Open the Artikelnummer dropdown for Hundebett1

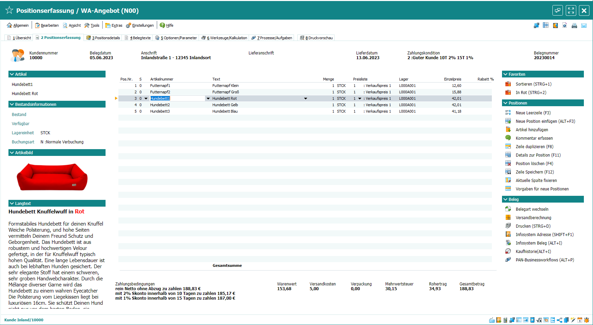[208, 98]
